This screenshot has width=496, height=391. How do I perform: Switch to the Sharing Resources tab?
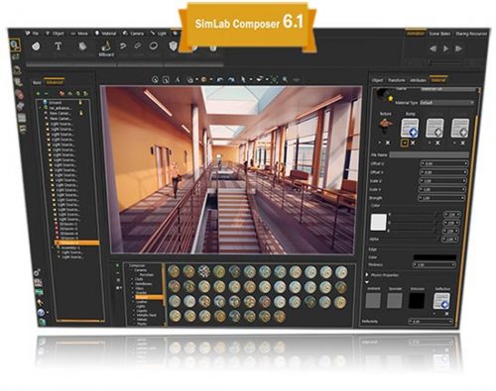[x=471, y=34]
